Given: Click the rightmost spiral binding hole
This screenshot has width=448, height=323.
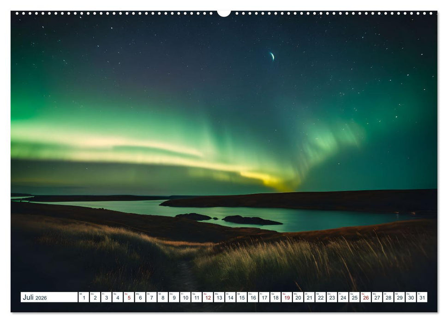Looking at the screenshot, I should (x=431, y=13).
